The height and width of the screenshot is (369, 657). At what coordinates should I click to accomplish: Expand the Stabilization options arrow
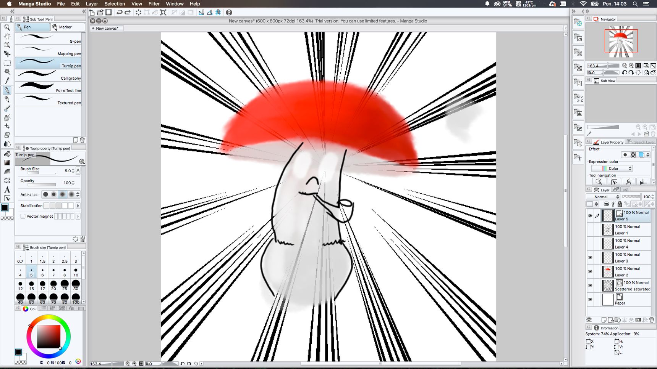78,206
